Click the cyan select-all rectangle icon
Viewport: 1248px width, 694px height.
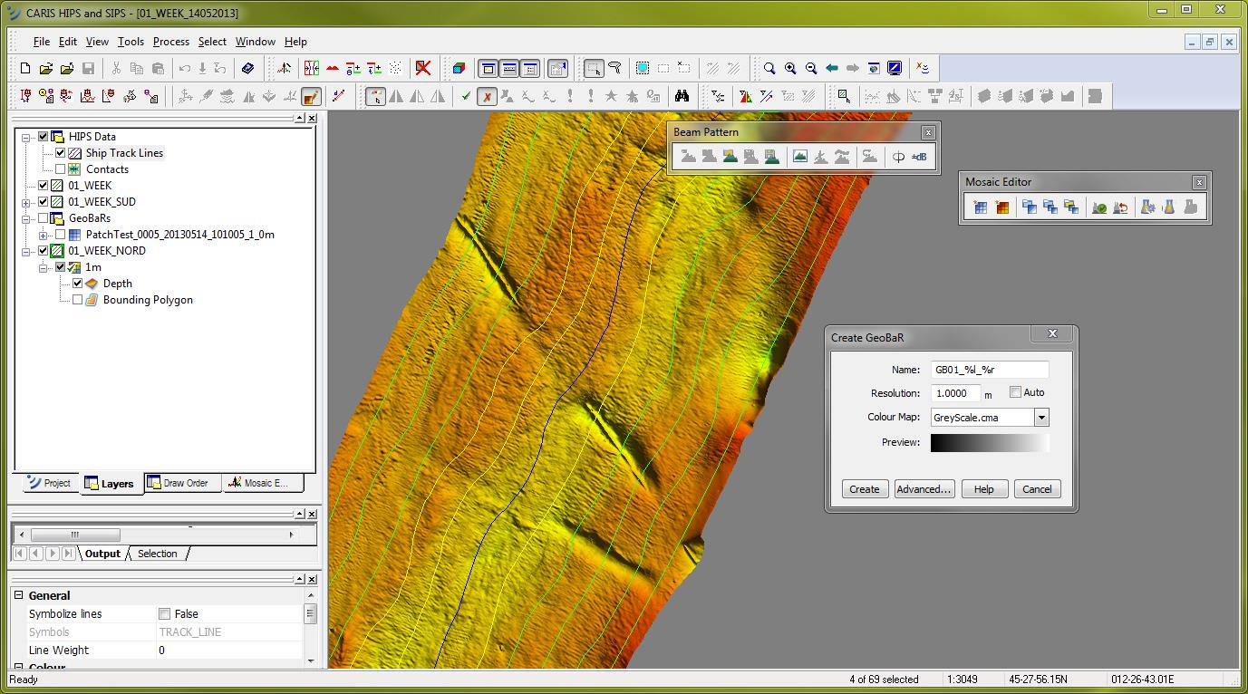point(643,68)
